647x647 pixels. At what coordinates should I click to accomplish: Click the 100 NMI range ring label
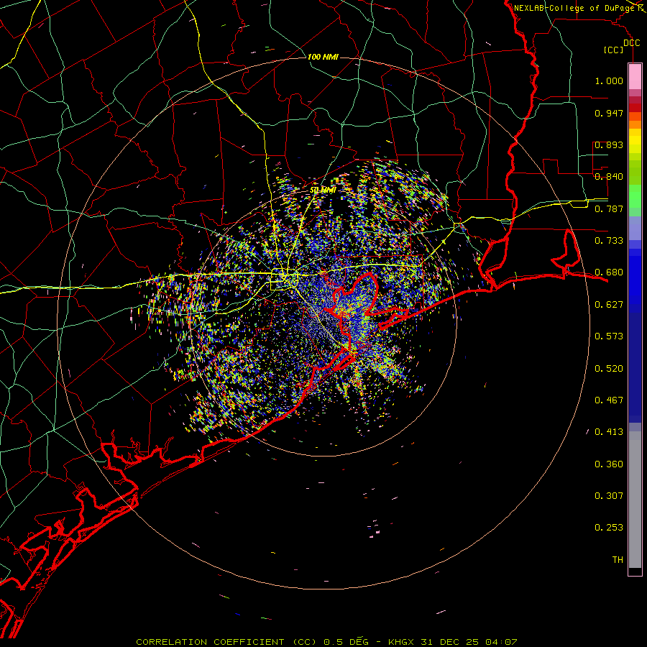click(x=323, y=57)
